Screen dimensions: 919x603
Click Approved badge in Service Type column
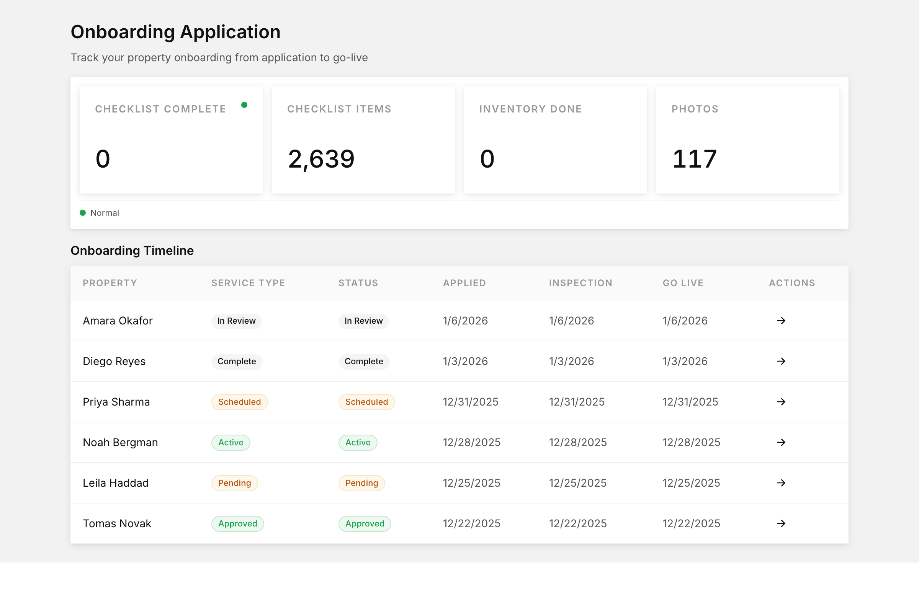pos(237,523)
